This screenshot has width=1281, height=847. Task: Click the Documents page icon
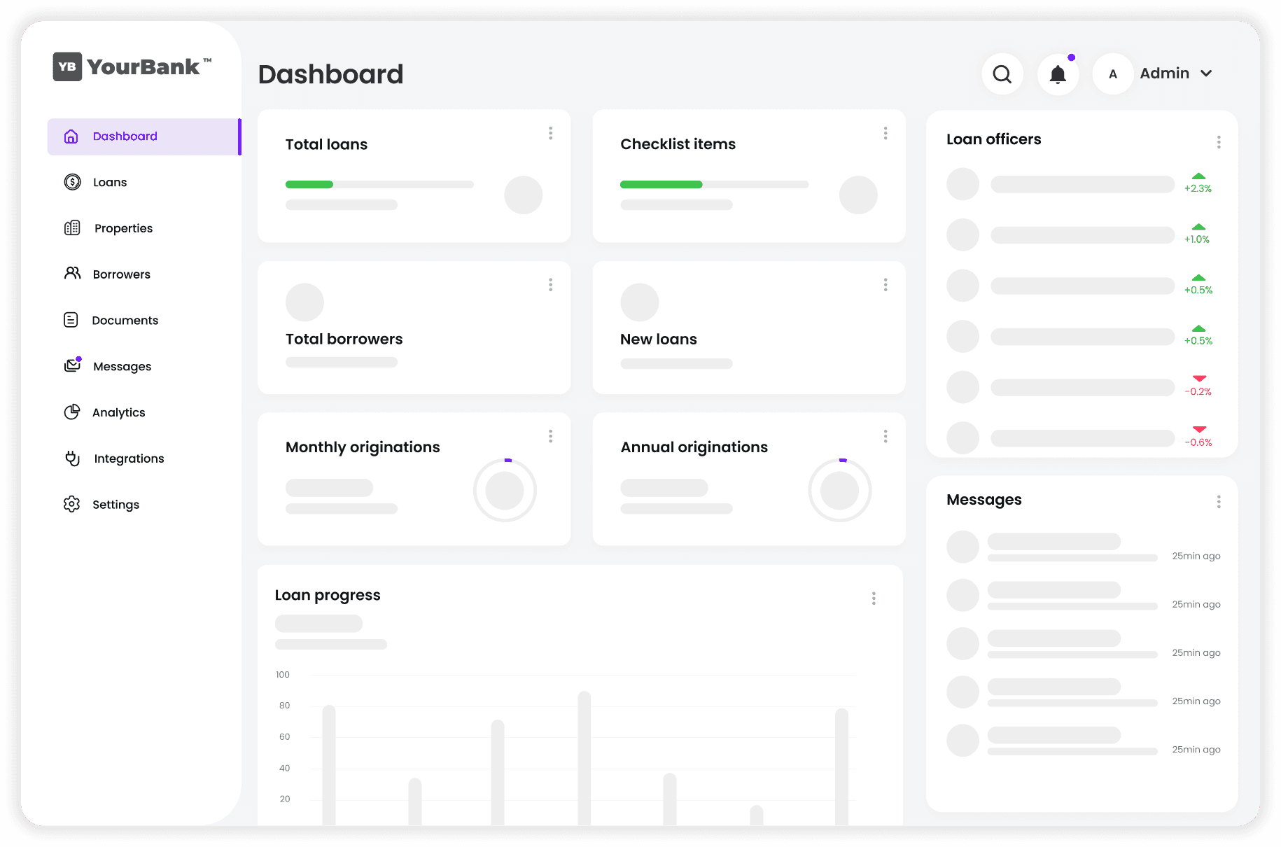pyautogui.click(x=71, y=320)
